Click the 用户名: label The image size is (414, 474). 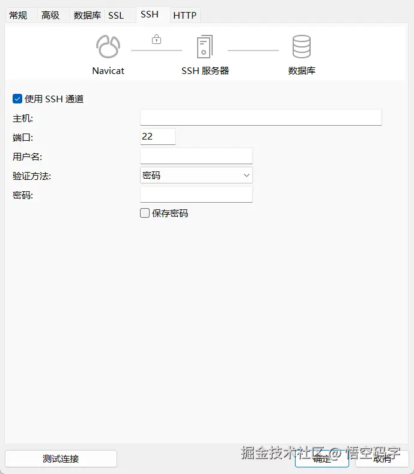coord(27,156)
